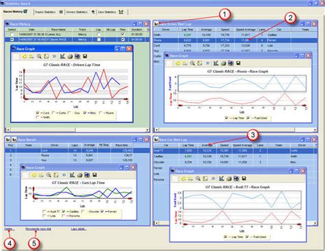Click the Recompute race stat link
Viewport: 325px width, 251px height.
38,229
